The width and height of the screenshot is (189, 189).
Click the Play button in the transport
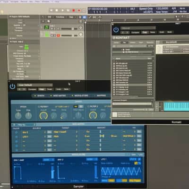pos(62,10)
